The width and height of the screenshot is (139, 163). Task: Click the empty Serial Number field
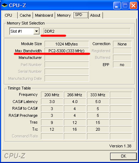tap(67, 71)
